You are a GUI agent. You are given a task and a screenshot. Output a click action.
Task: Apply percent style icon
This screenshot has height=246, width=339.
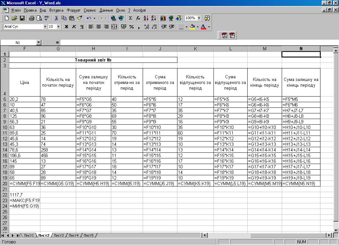(131, 26)
